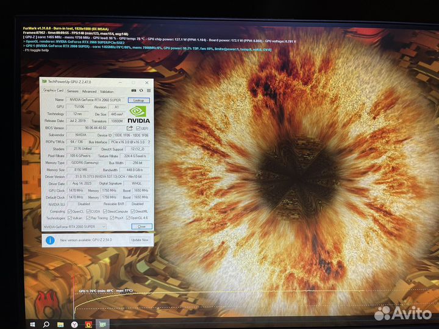
Task: Switch to the Validation tab
Action: [x=107, y=91]
